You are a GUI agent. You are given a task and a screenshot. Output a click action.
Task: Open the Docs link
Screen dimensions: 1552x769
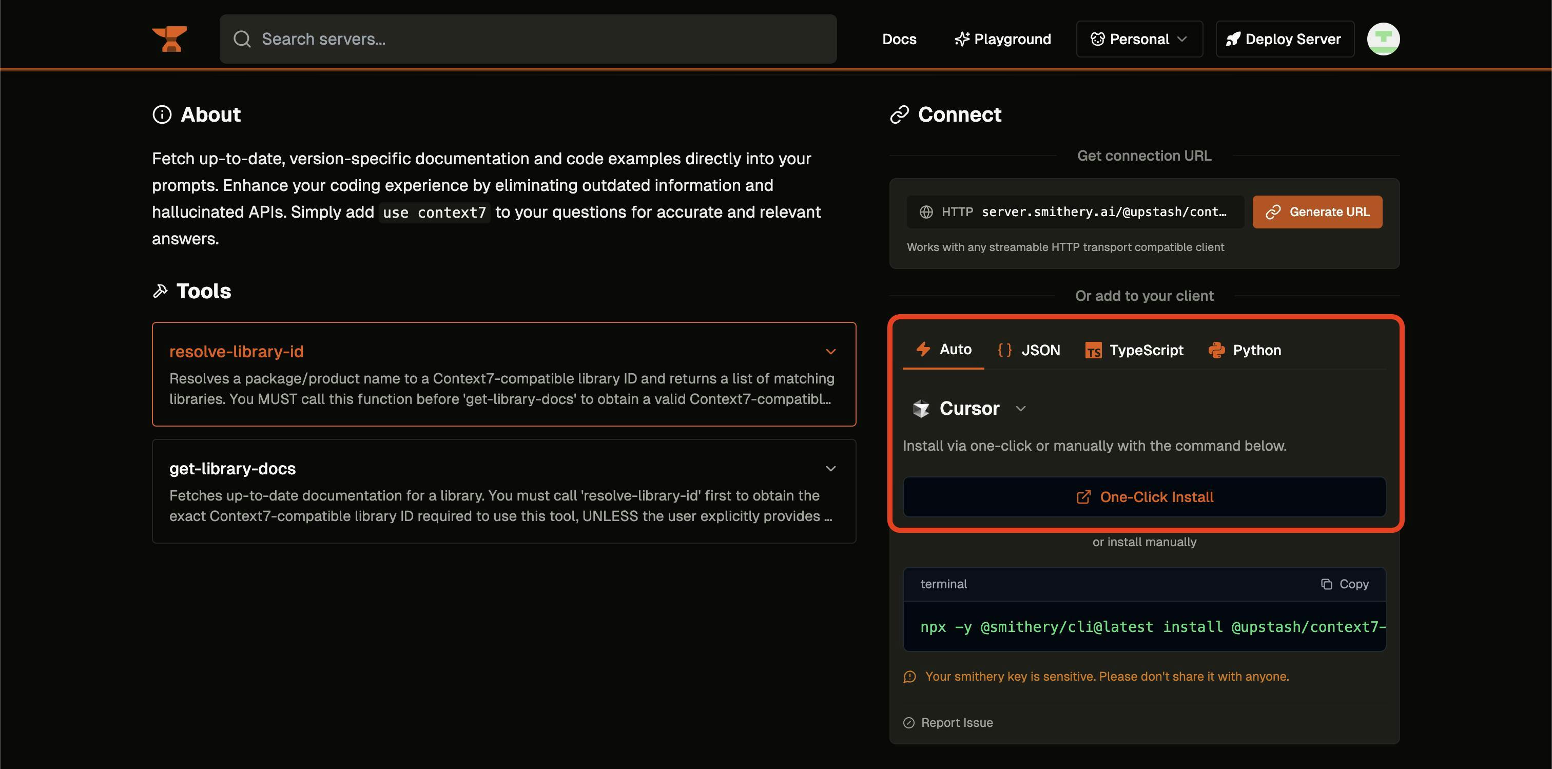[899, 39]
